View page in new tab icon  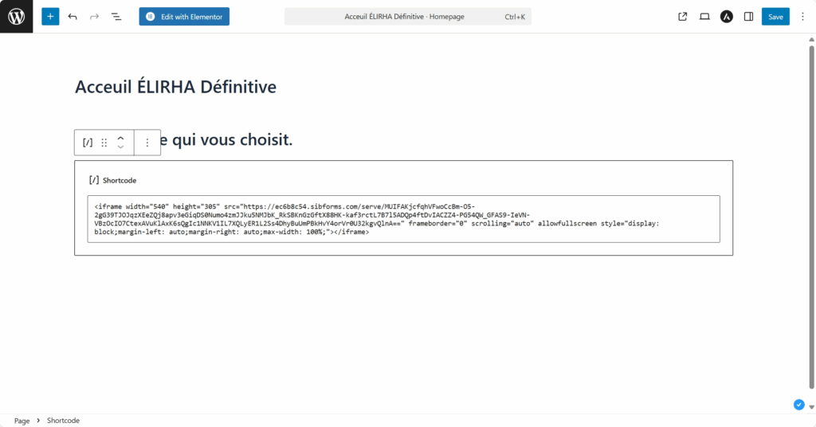683,16
